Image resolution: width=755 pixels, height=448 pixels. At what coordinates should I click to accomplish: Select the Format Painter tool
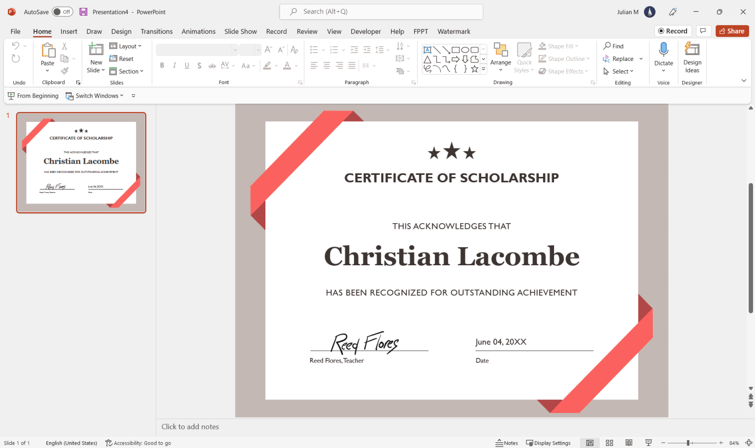point(64,70)
